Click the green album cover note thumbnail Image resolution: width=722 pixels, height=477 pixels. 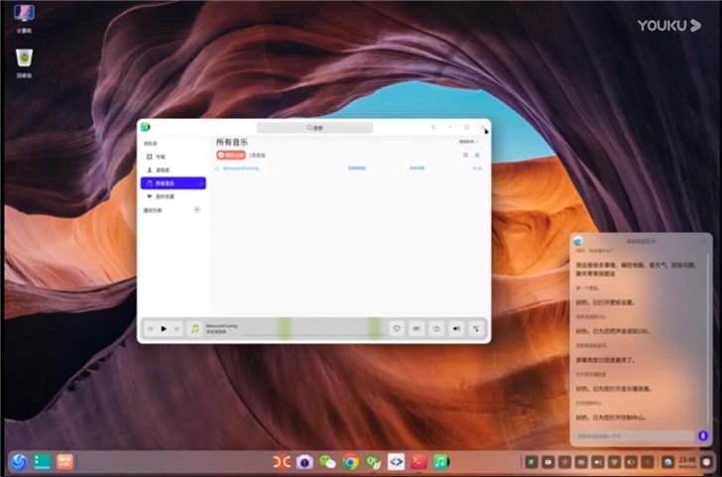coord(195,328)
